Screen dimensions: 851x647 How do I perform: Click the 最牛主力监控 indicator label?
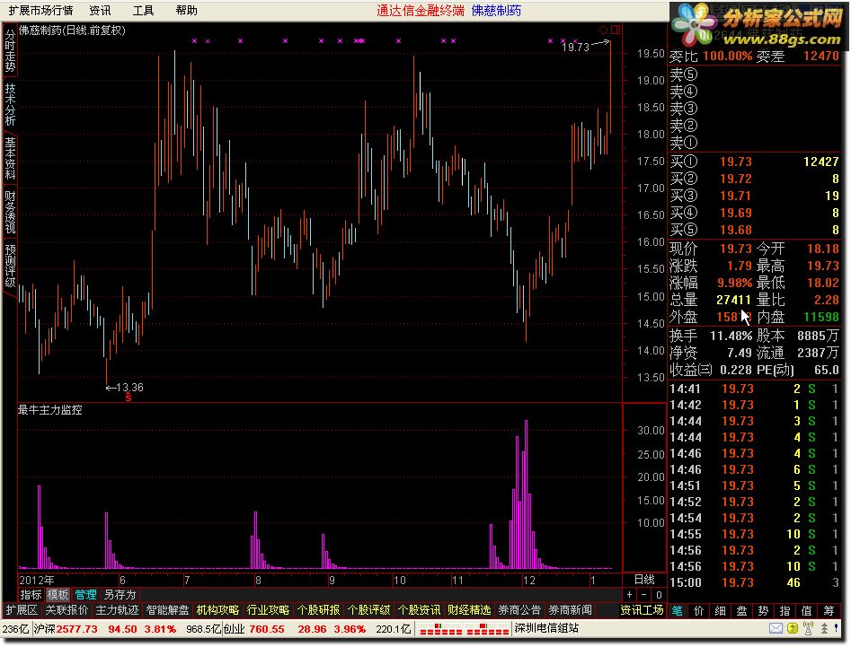(50, 410)
